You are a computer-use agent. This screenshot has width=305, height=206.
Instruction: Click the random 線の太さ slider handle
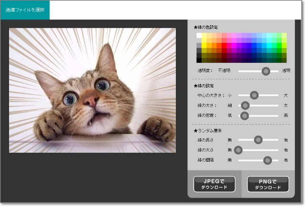238,150
